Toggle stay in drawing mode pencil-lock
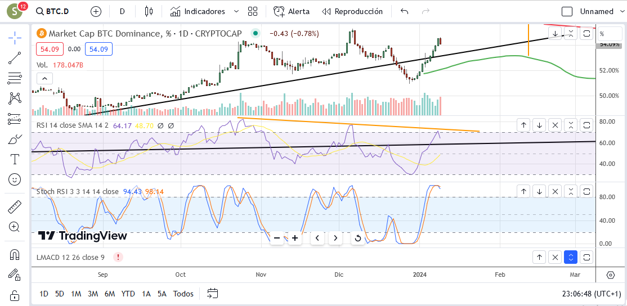The height and width of the screenshot is (306, 627). 15,274
